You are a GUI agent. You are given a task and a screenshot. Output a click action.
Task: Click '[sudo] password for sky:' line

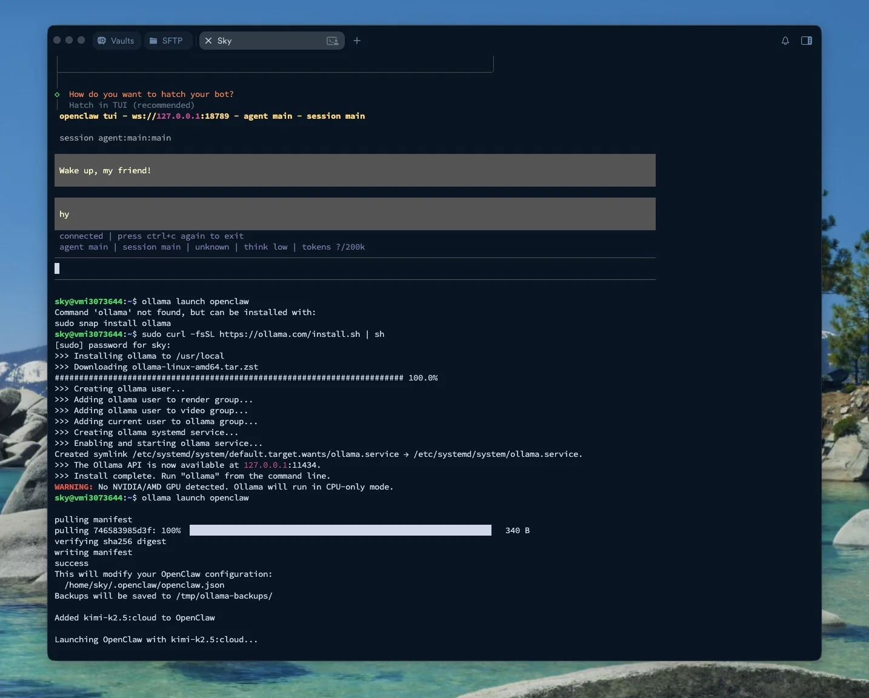pyautogui.click(x=113, y=345)
